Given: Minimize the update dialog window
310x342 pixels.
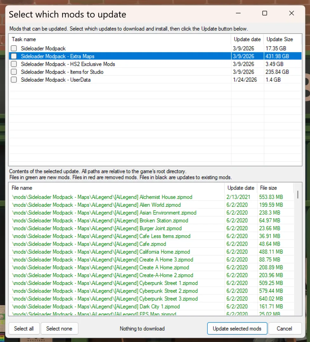Looking at the screenshot, I should pyautogui.click(x=238, y=13).
